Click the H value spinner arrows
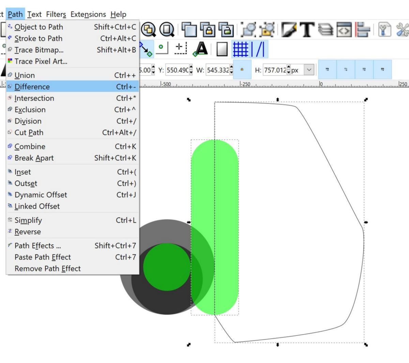Viewport: 409px width, 363px height. click(x=289, y=70)
